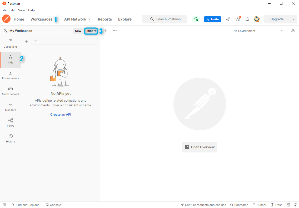Open Mock Servers in the sidebar
This screenshot has width=299, height=208.
click(x=11, y=91)
